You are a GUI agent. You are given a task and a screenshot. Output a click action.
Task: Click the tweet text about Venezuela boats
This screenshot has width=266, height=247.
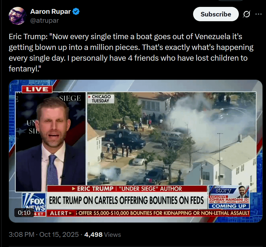click(131, 53)
